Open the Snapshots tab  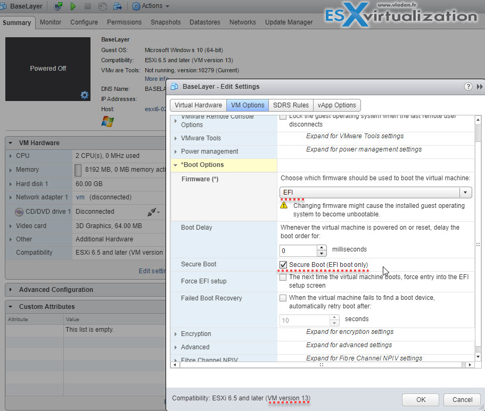click(166, 22)
